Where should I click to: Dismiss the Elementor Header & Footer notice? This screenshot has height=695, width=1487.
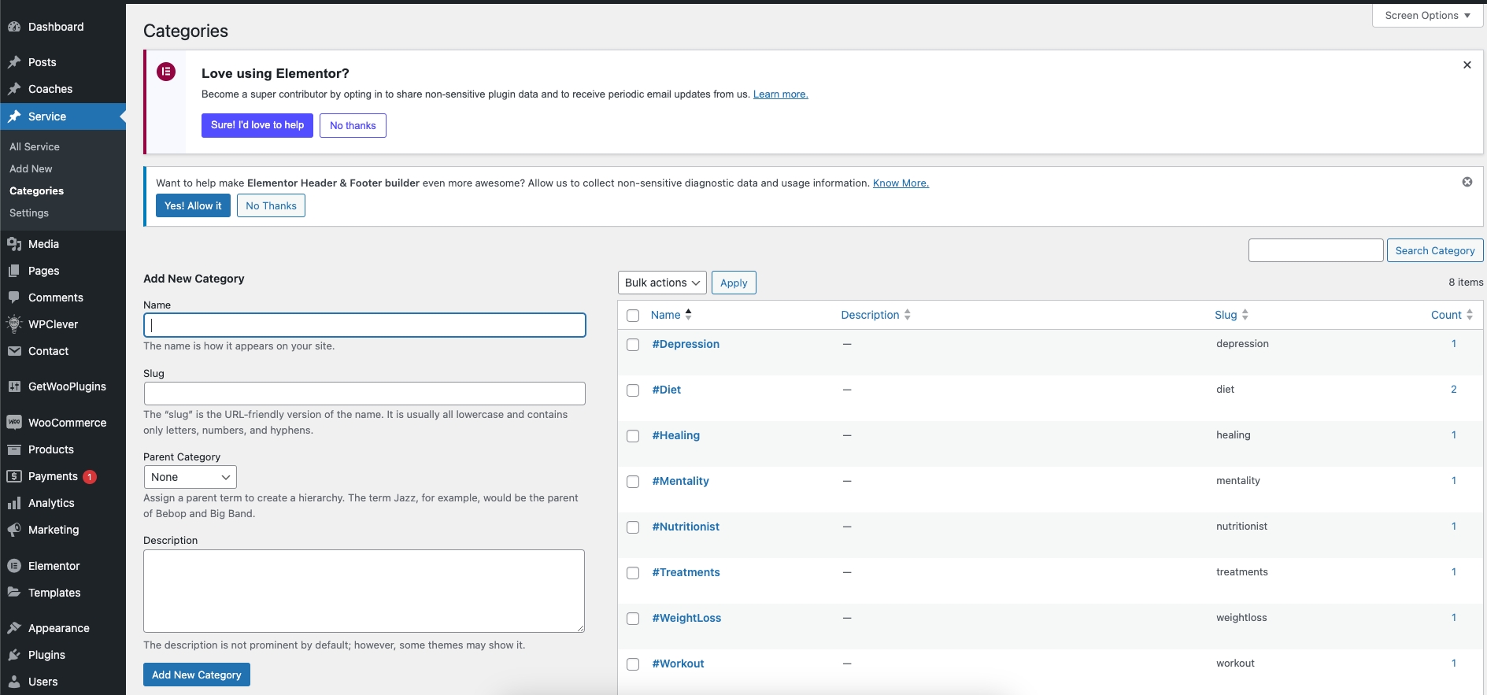click(1467, 182)
